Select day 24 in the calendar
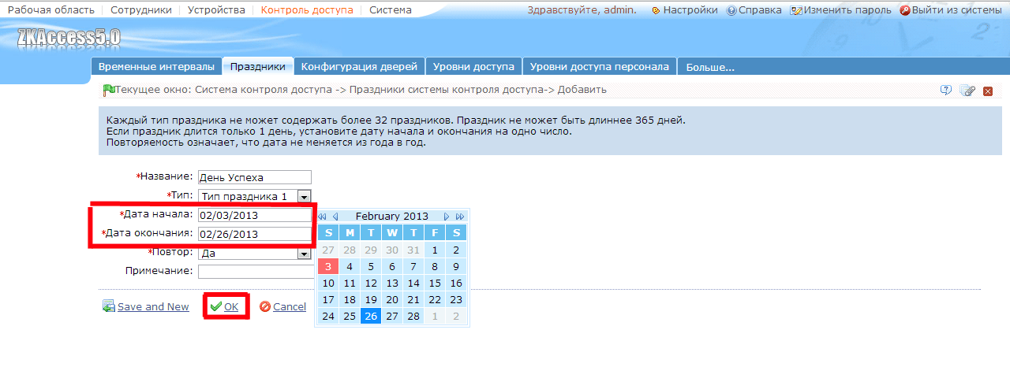Viewport: 1010px width, 378px height. (328, 316)
